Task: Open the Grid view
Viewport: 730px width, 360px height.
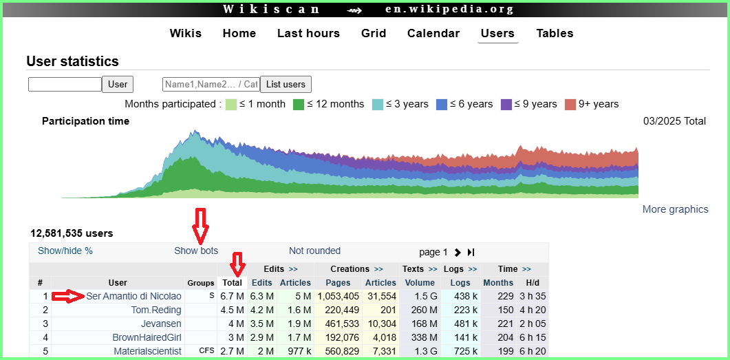Action: 374,34
